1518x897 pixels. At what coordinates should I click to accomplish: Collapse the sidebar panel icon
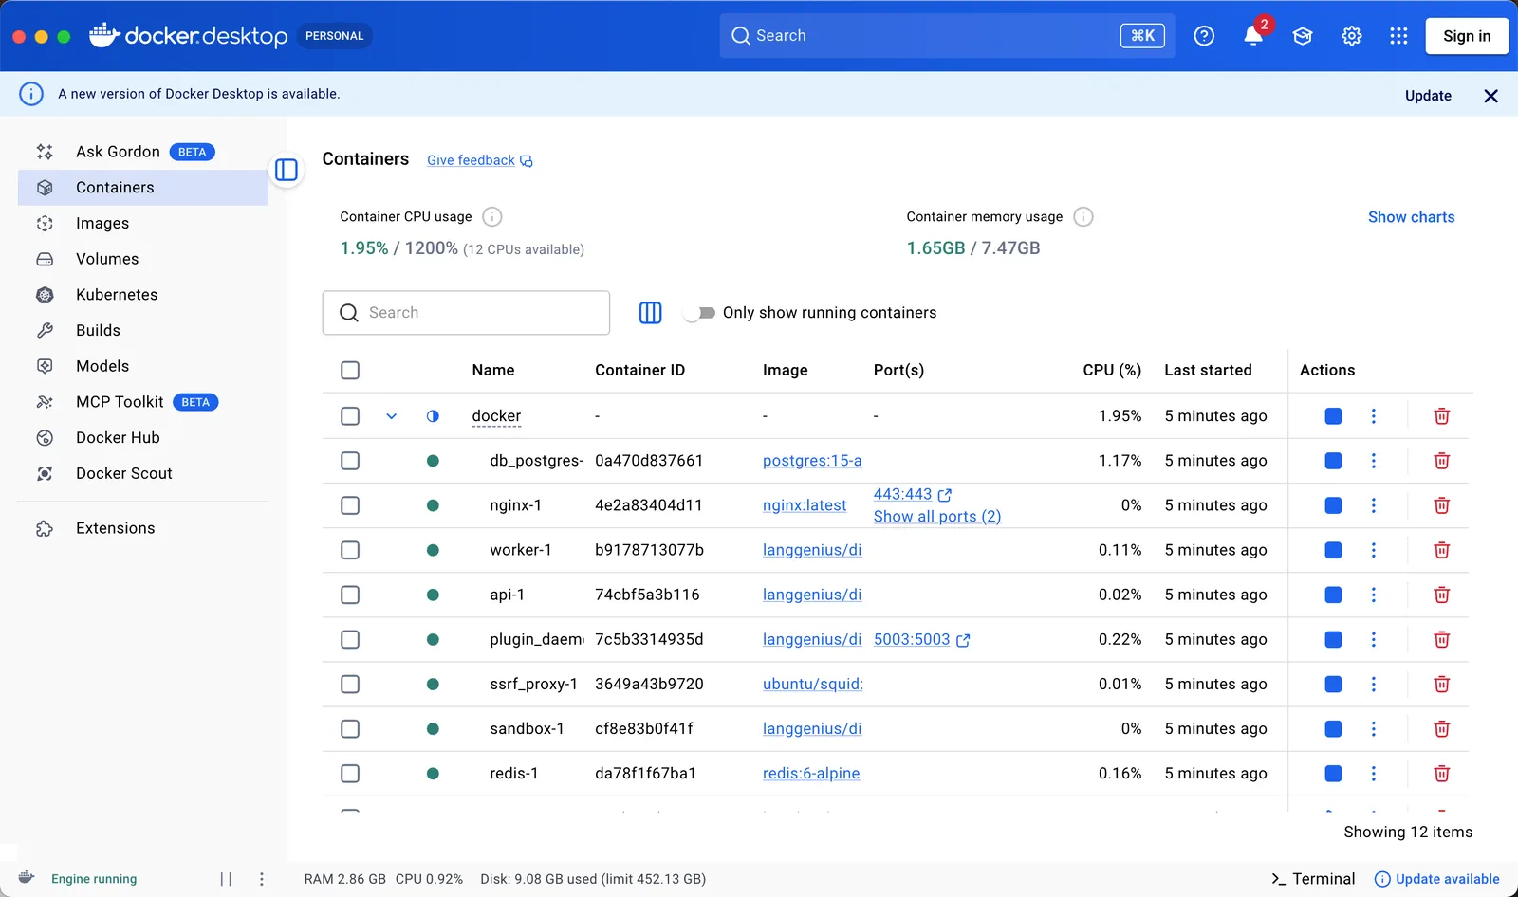click(x=287, y=170)
